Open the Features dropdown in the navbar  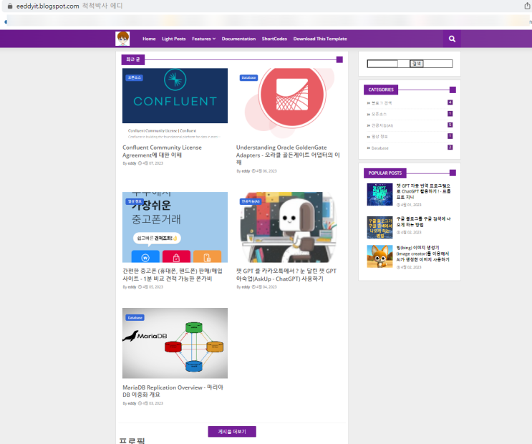pos(203,39)
